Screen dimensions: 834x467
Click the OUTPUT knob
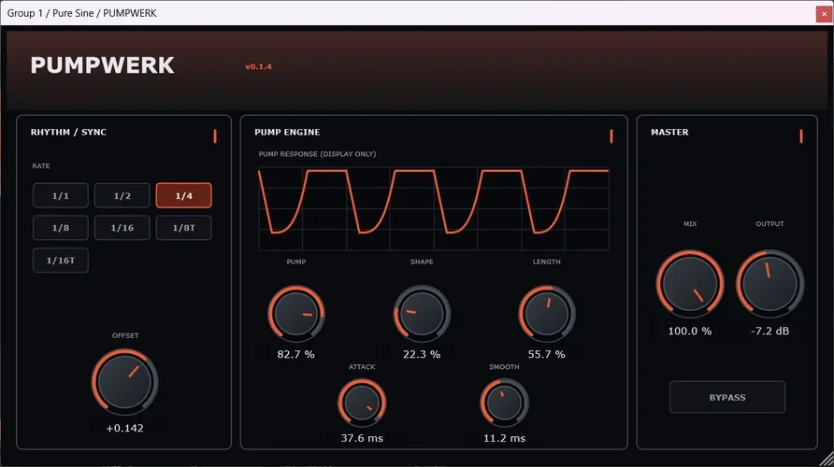point(769,284)
